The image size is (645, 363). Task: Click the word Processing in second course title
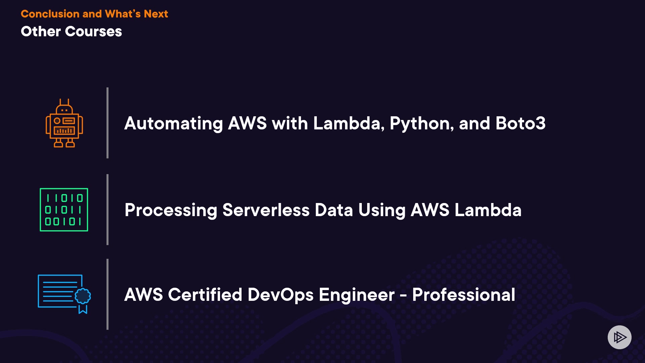(x=171, y=210)
